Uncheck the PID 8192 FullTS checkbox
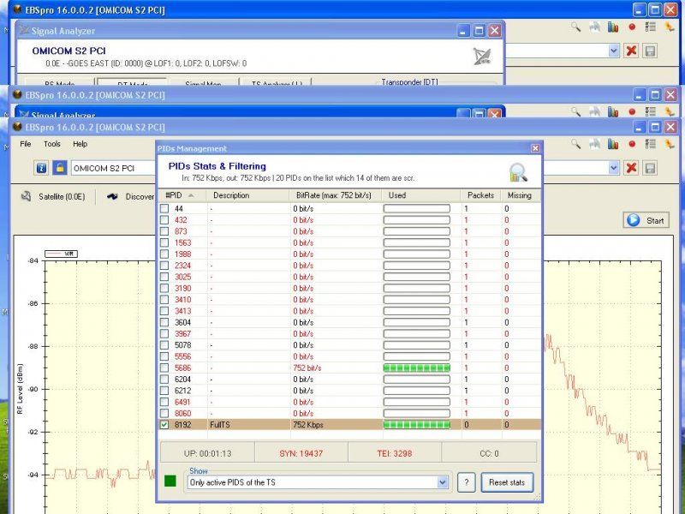This screenshot has height=514, width=685. click(x=164, y=424)
